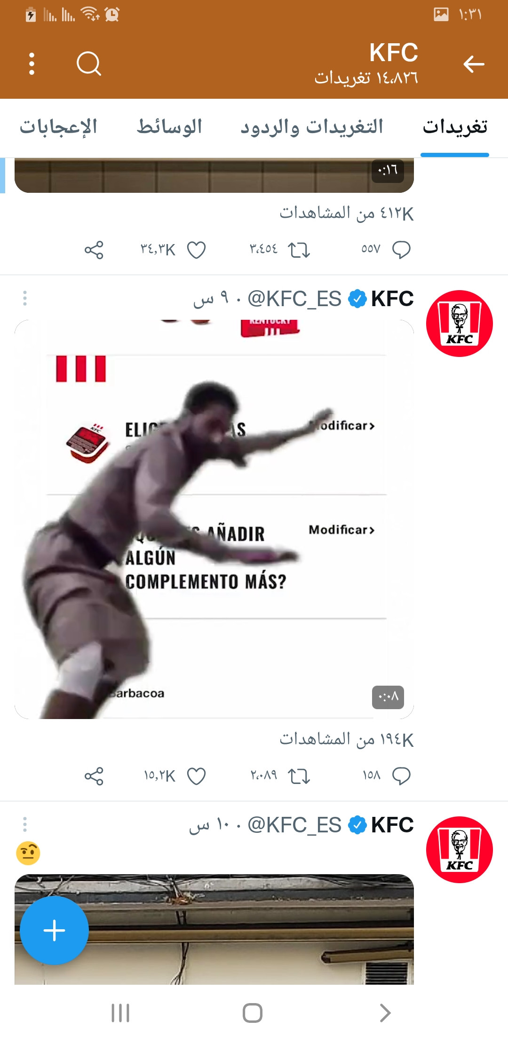Reply to the tweet with 158 comments
508x1044 pixels.
[401, 776]
